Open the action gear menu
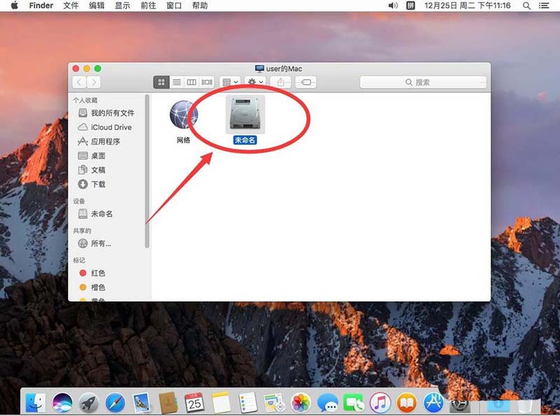The image size is (560, 416). click(254, 82)
